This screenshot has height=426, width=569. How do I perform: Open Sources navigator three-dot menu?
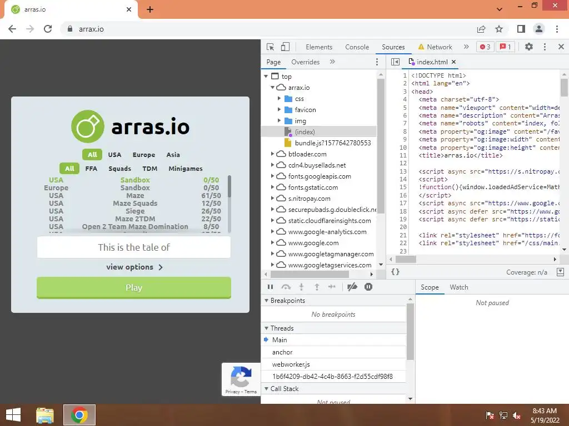(x=377, y=62)
